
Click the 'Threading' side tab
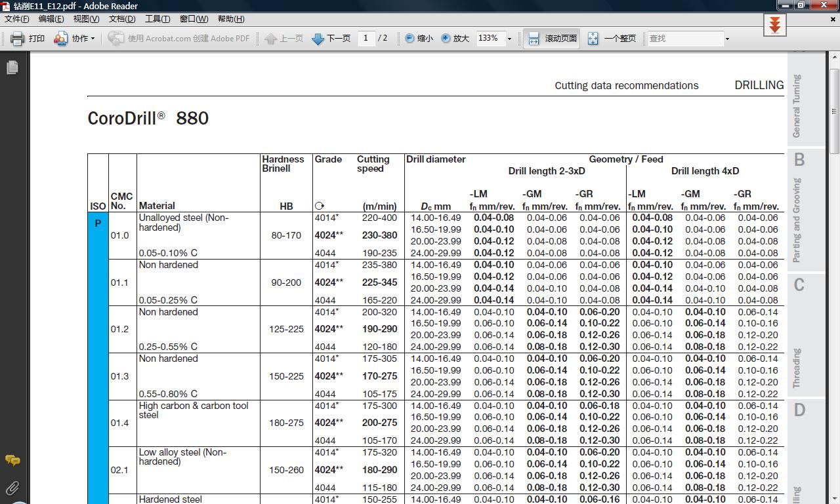(x=797, y=368)
